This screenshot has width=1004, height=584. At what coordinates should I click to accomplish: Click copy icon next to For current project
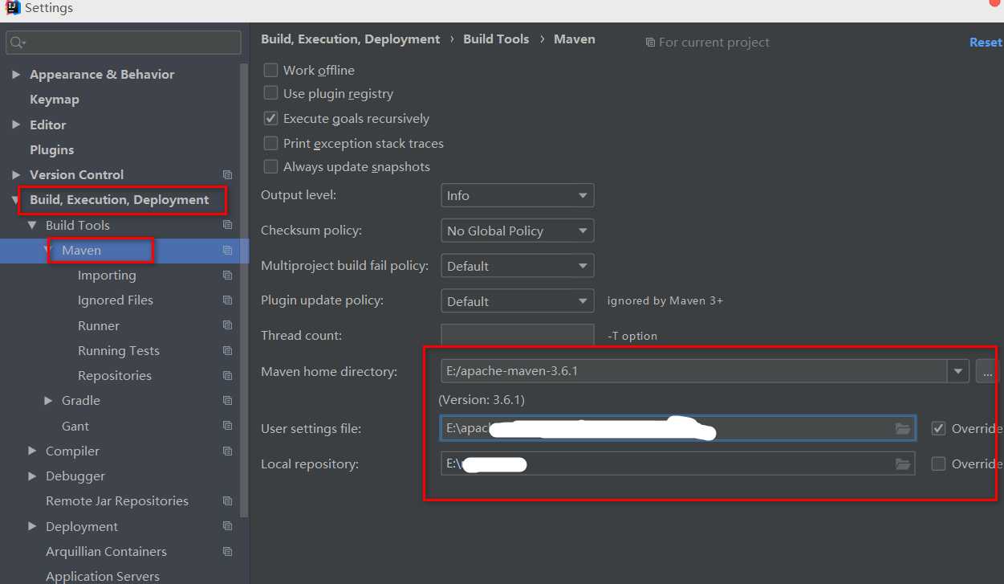(x=650, y=43)
